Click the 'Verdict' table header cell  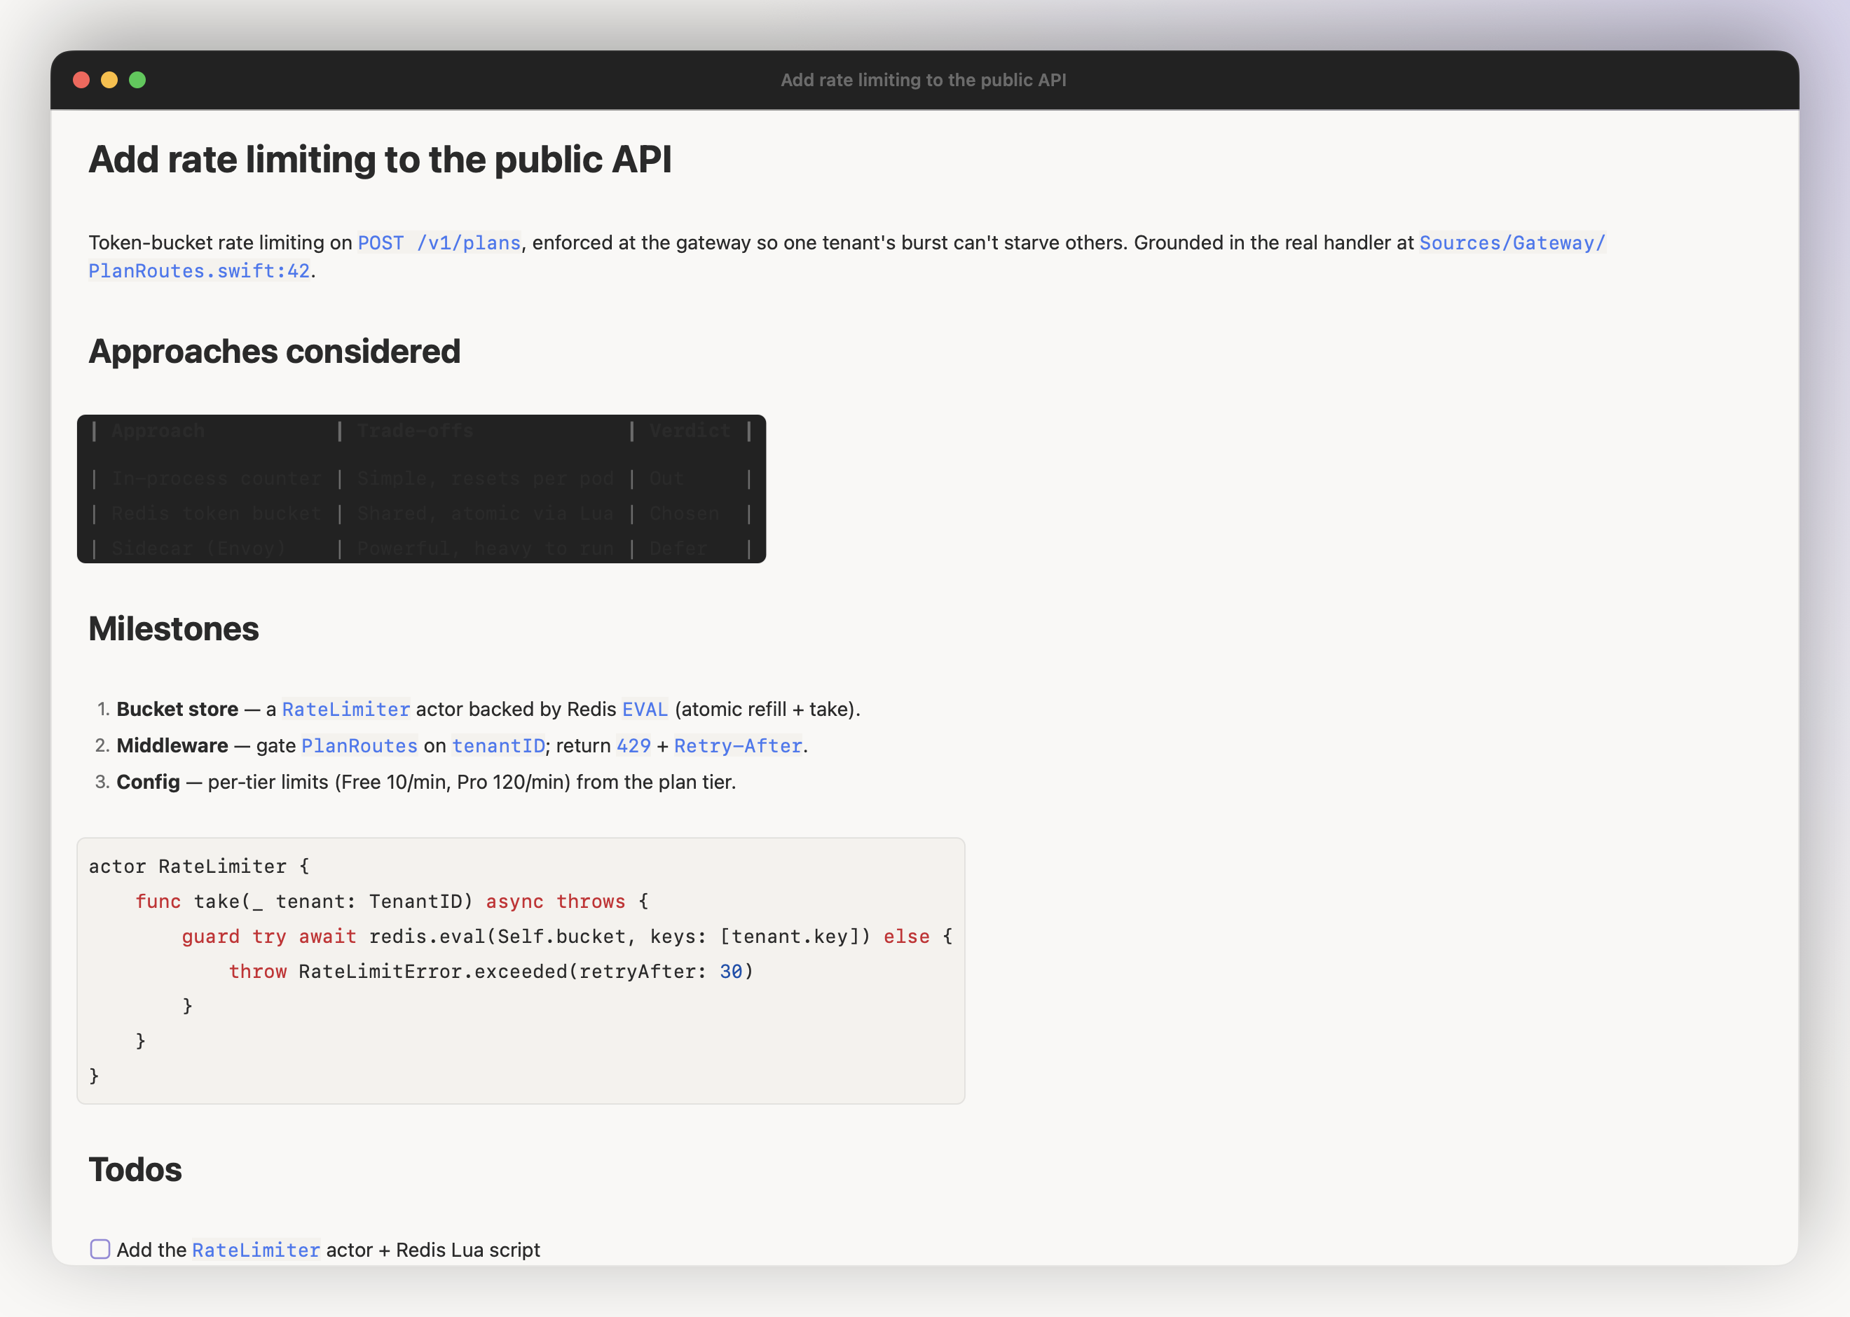(690, 431)
